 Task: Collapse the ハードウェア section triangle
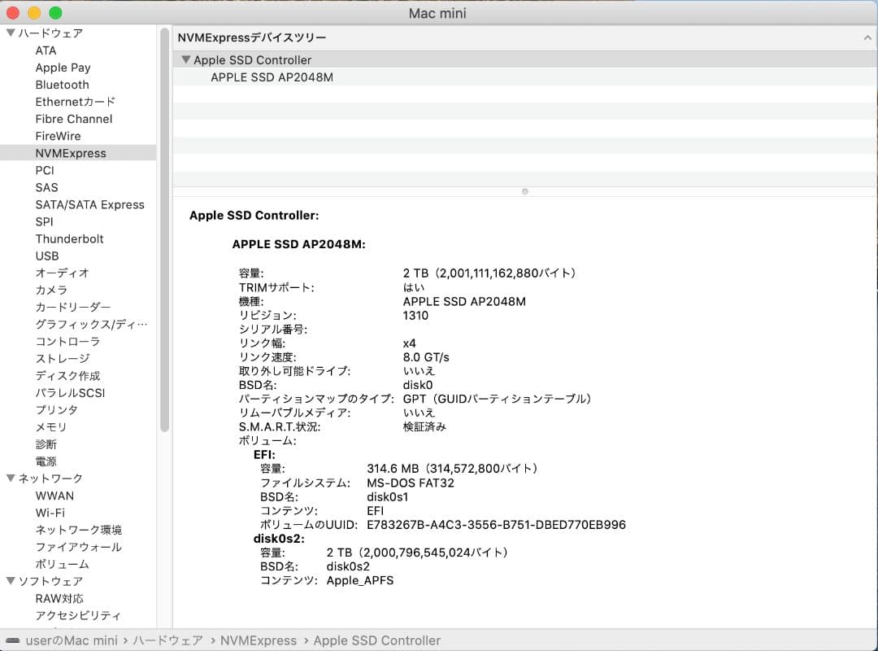pos(11,33)
